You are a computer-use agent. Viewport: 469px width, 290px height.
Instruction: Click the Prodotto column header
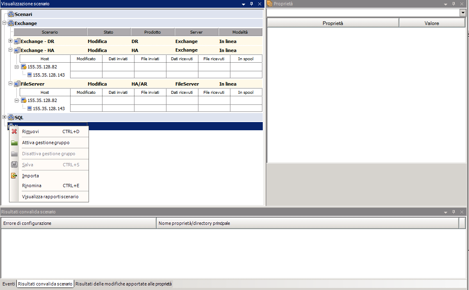(x=153, y=32)
